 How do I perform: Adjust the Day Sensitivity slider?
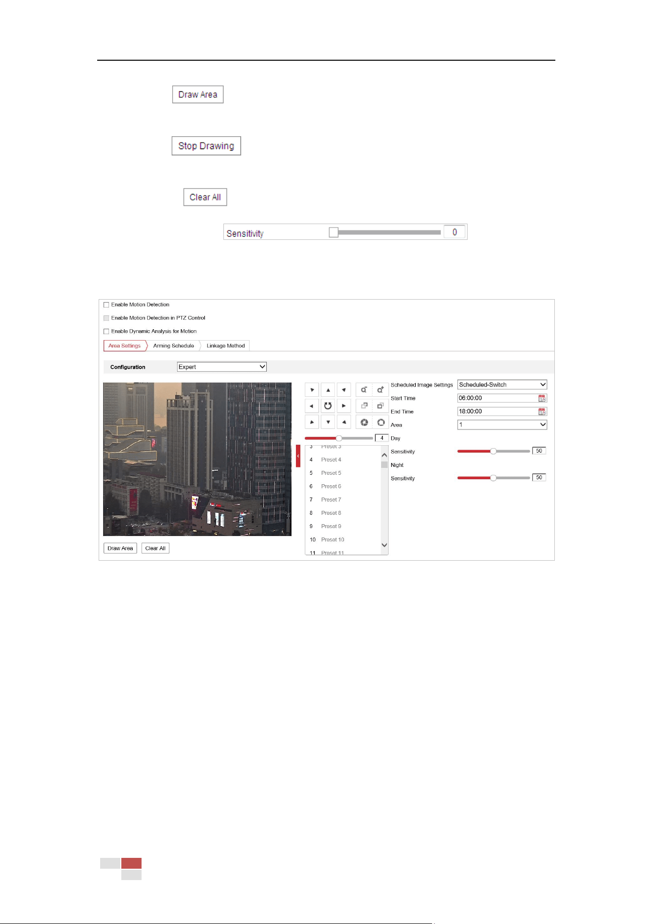tap(493, 451)
